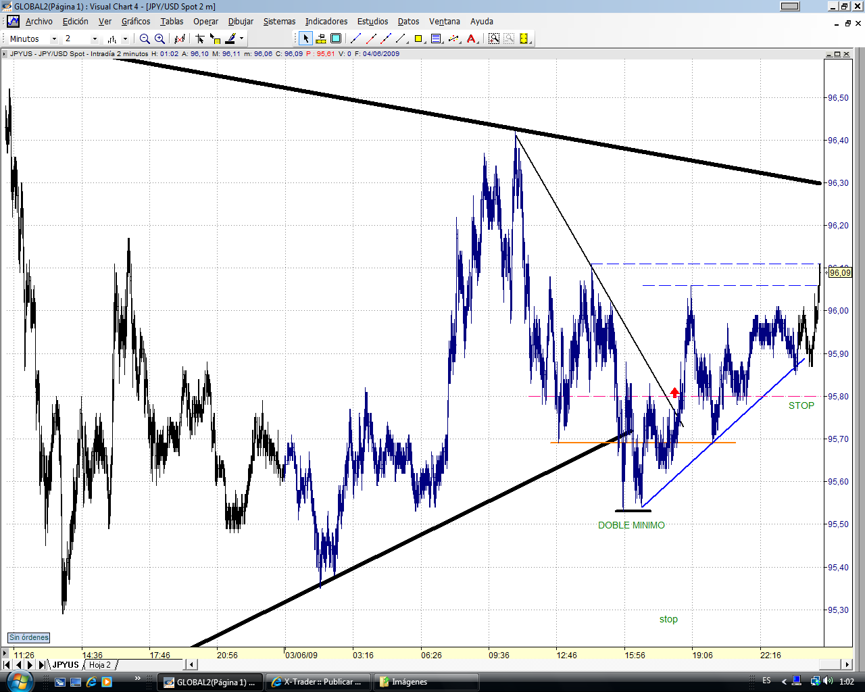Viewport: 865px width, 692px height.
Task: Open the Imágenes taskbar window
Action: (427, 682)
